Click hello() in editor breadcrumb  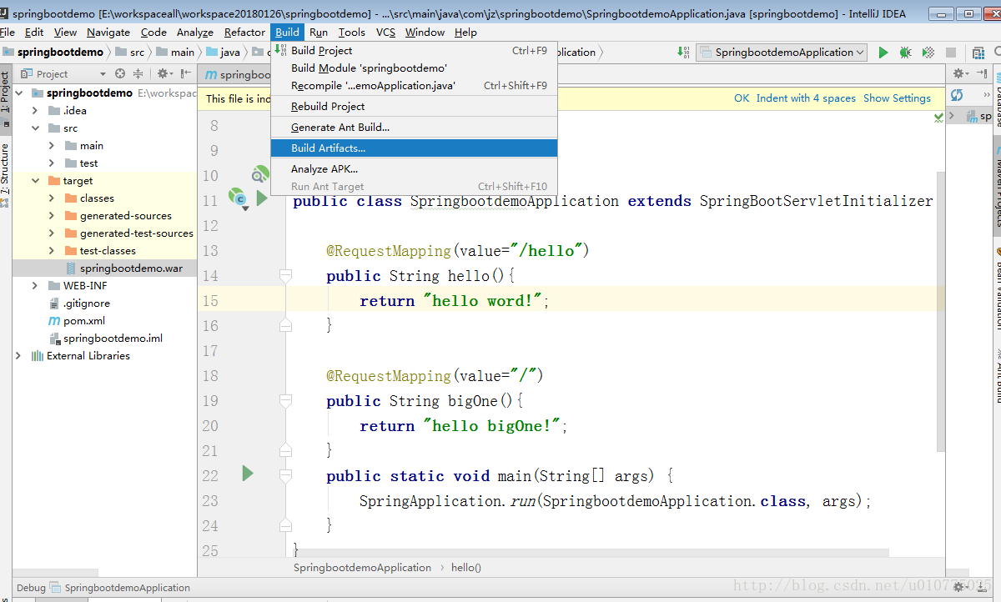tap(466, 568)
